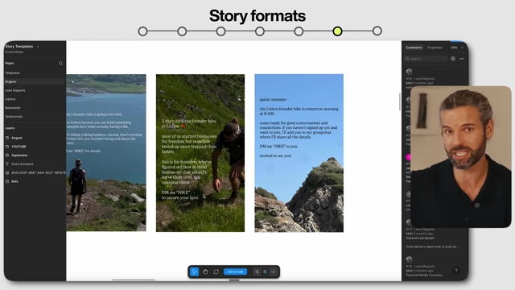The image size is (515, 290).
Task: Select the green hillside climbing story frame
Action: [x=200, y=153]
